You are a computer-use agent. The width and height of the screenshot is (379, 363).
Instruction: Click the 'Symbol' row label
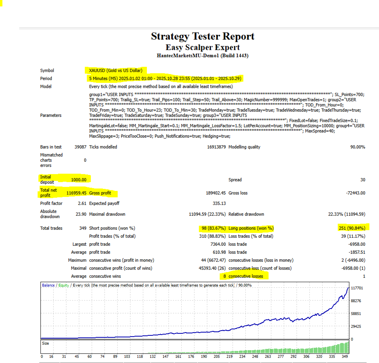(x=47, y=70)
